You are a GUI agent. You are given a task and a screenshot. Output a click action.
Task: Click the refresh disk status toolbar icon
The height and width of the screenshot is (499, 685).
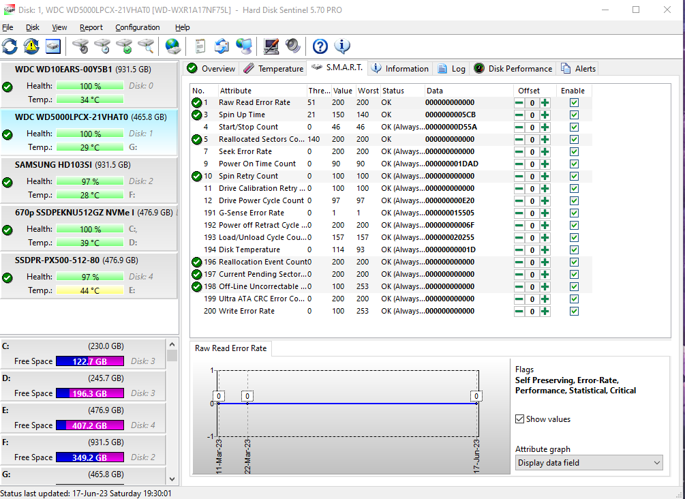pyautogui.click(x=10, y=46)
